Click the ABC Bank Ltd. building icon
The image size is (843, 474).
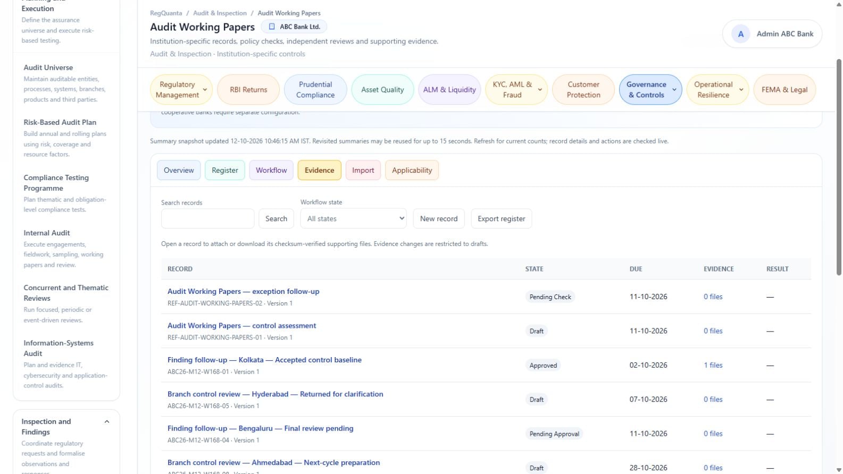[x=272, y=27]
